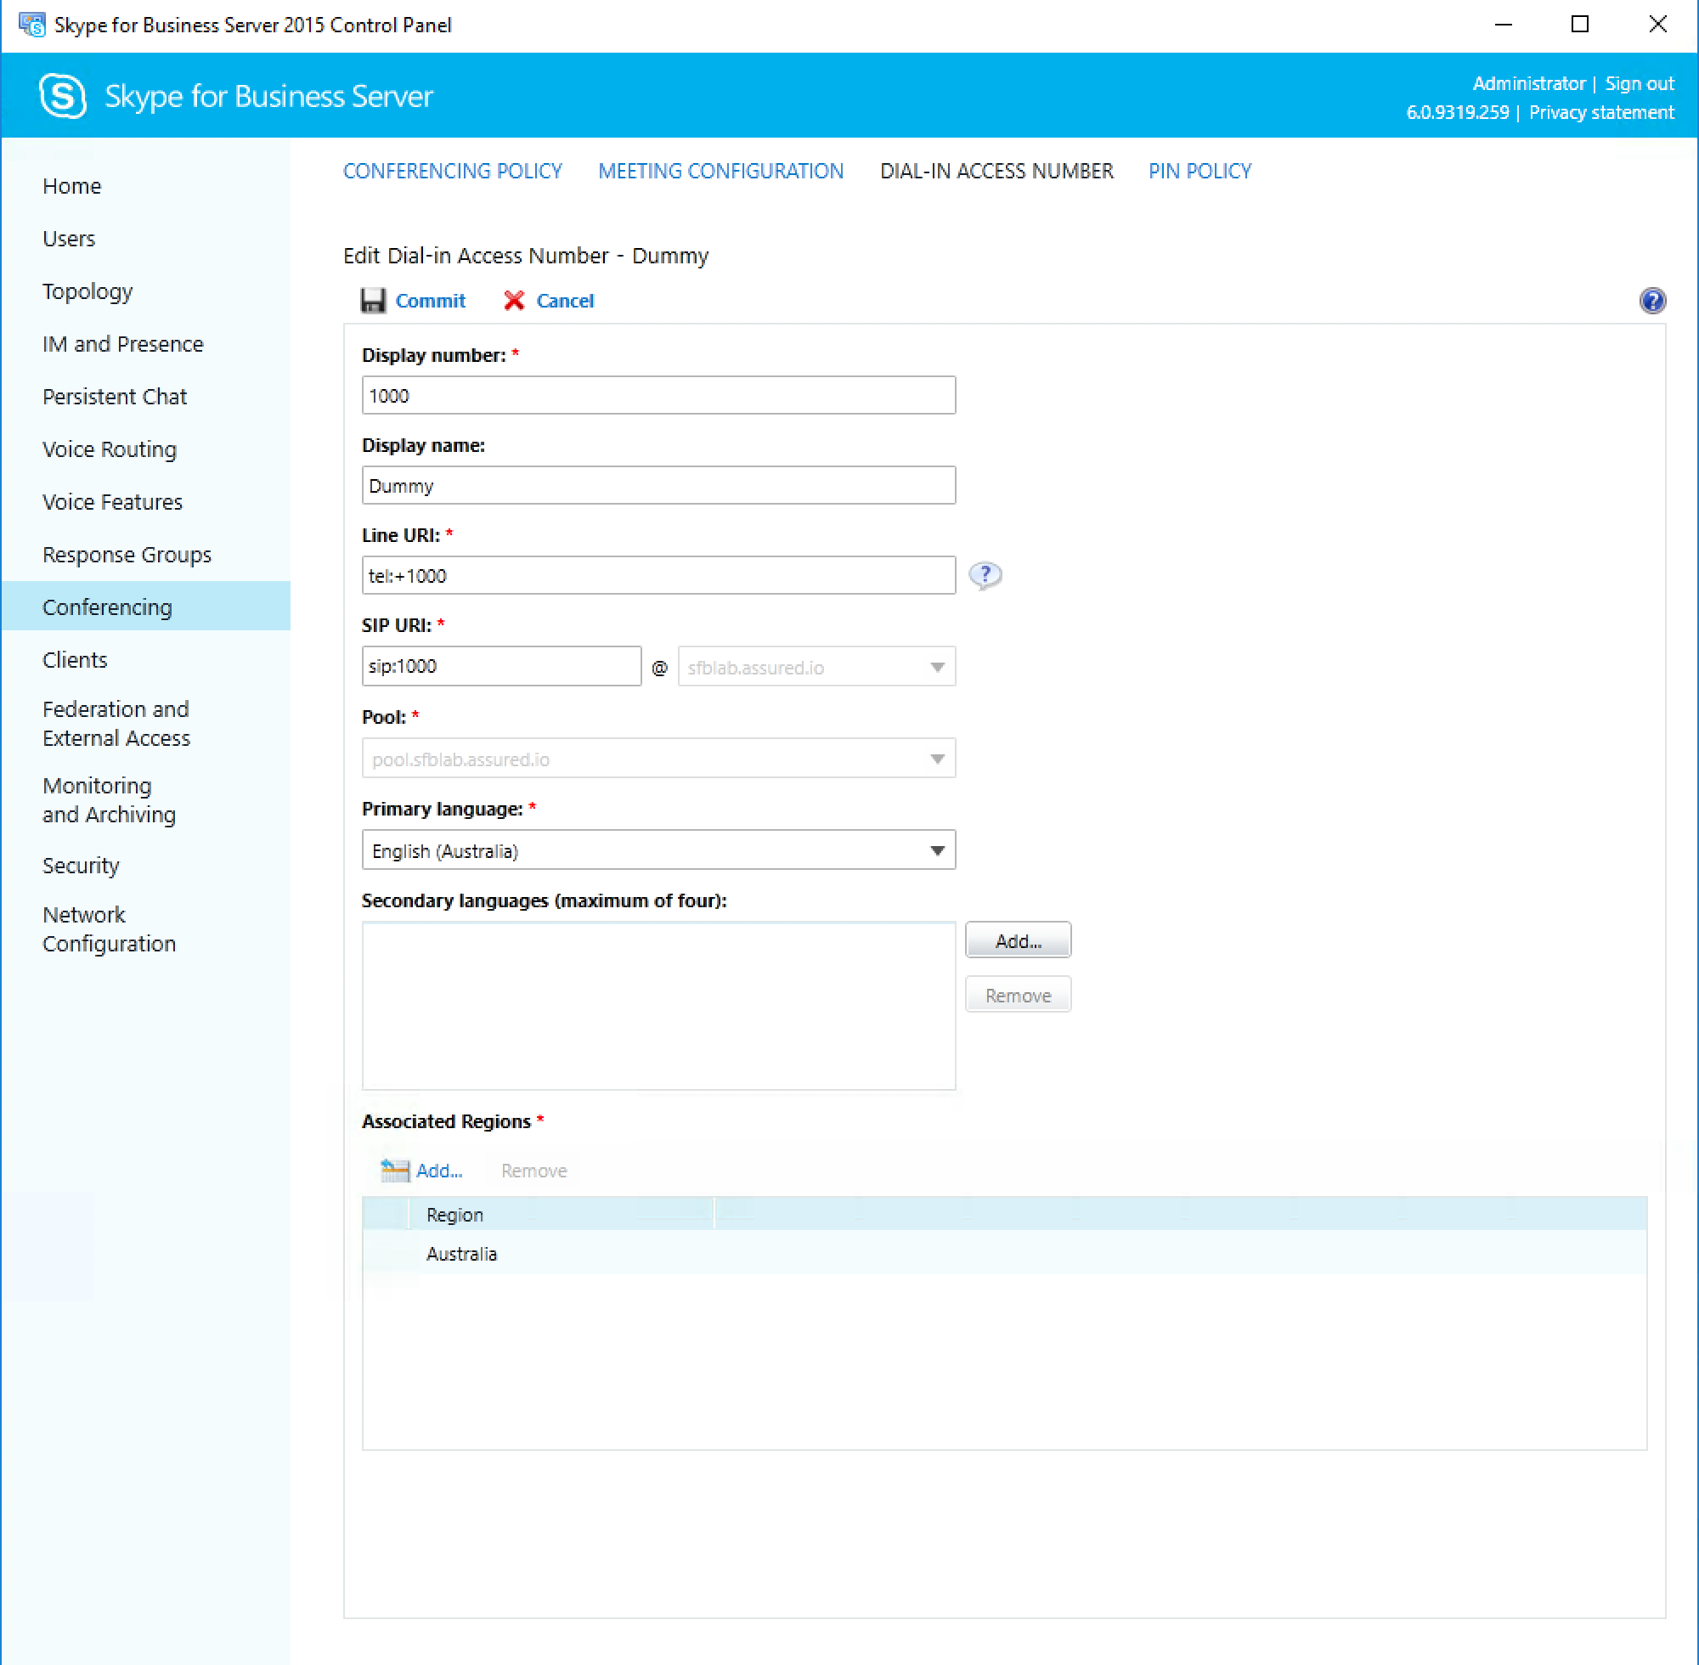
Task: Click the Line URI input field
Action: pos(658,575)
